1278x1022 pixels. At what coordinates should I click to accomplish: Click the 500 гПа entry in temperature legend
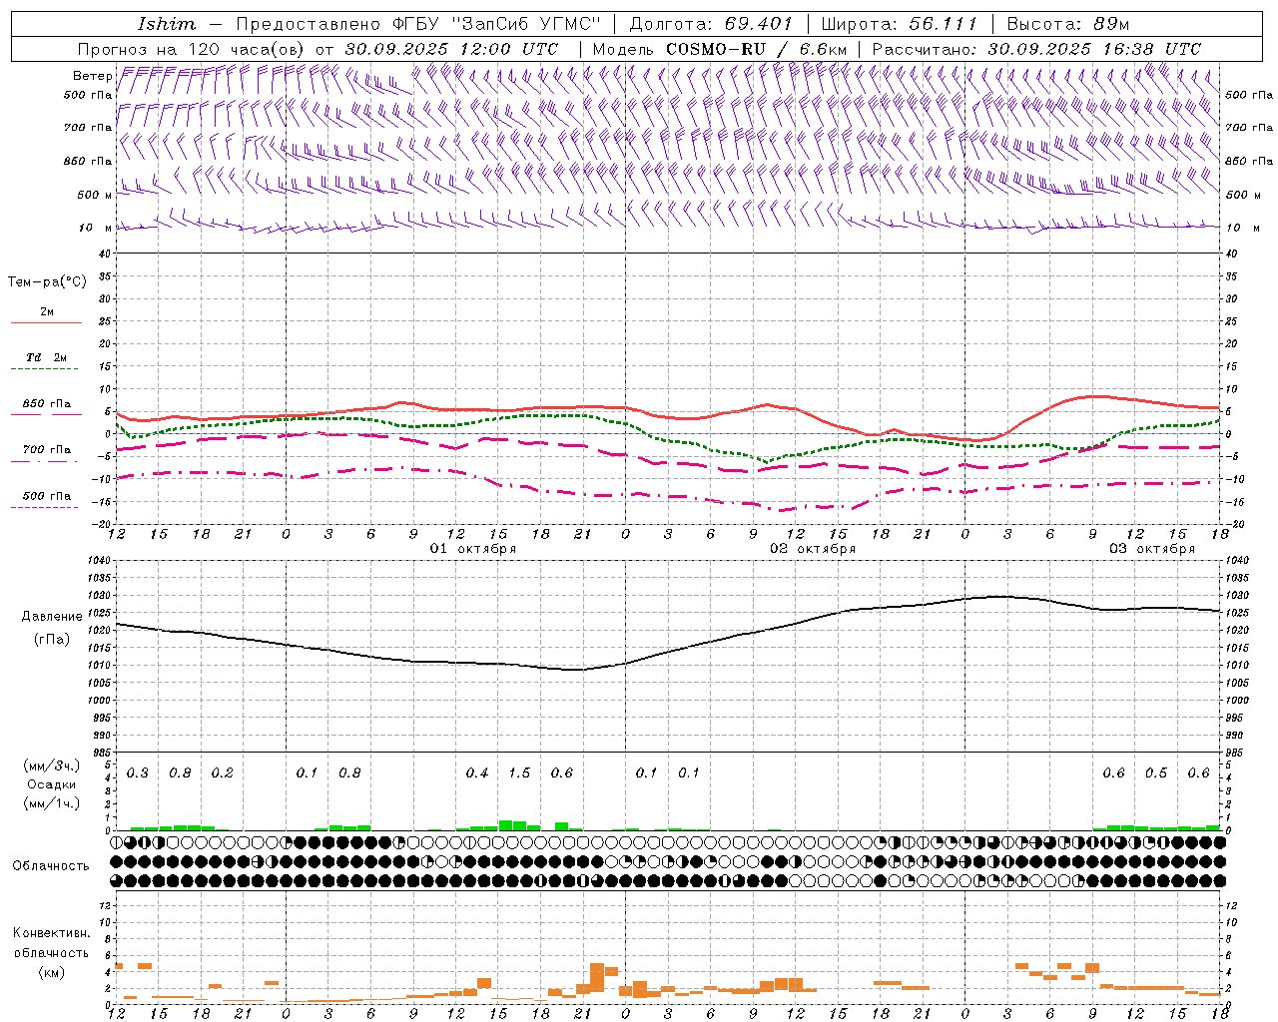coord(46,496)
